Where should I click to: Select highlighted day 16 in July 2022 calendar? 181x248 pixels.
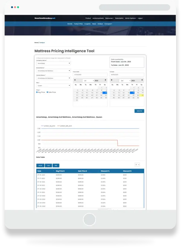(x=105, y=93)
